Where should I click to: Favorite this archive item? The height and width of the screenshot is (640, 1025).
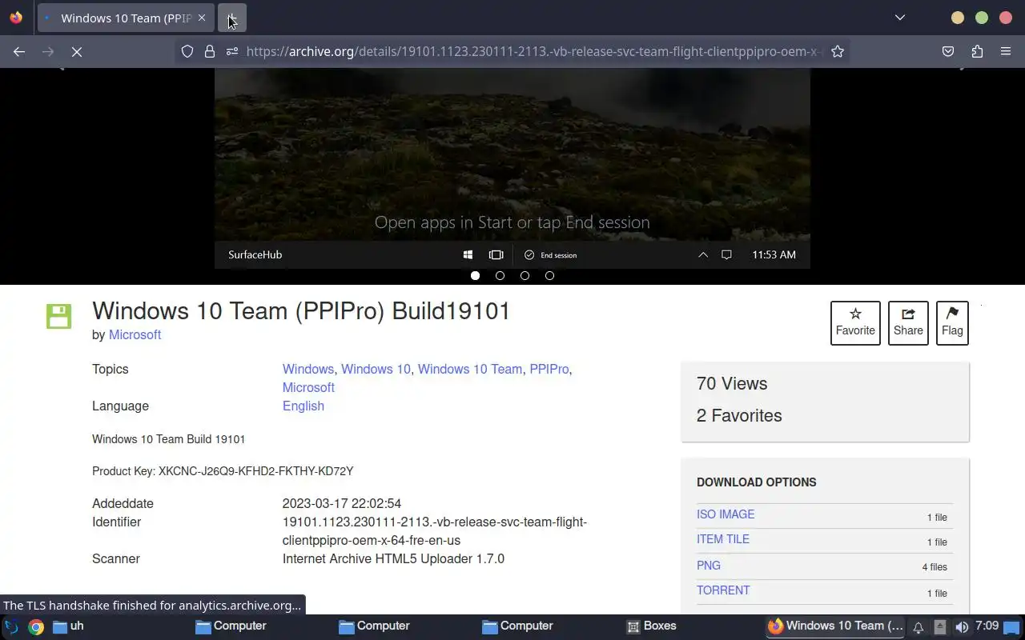point(855,323)
